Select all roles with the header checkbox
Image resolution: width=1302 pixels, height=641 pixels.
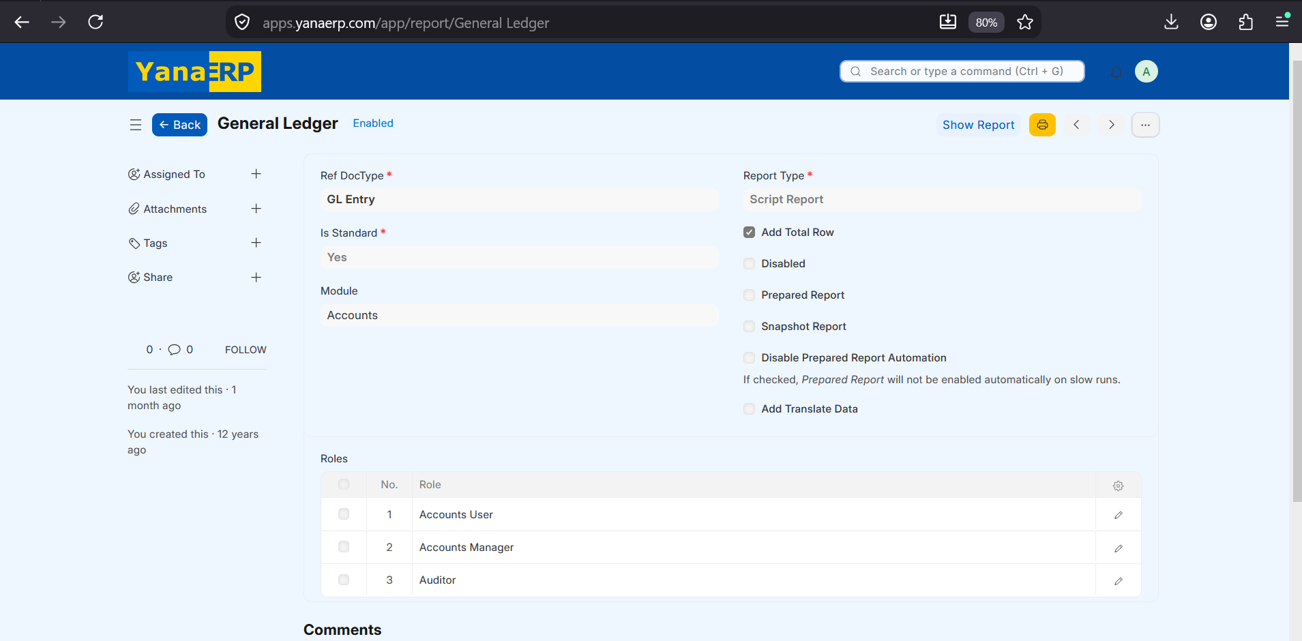[x=344, y=484]
